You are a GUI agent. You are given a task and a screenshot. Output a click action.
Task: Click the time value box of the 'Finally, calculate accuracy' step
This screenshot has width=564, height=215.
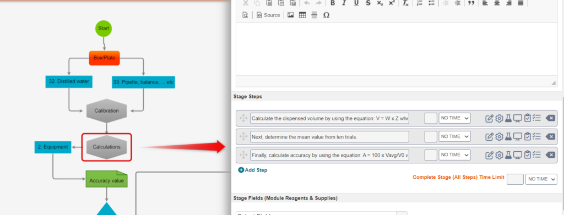[431, 155]
